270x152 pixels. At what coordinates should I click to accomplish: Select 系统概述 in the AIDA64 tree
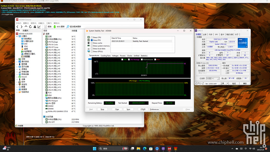27,39
